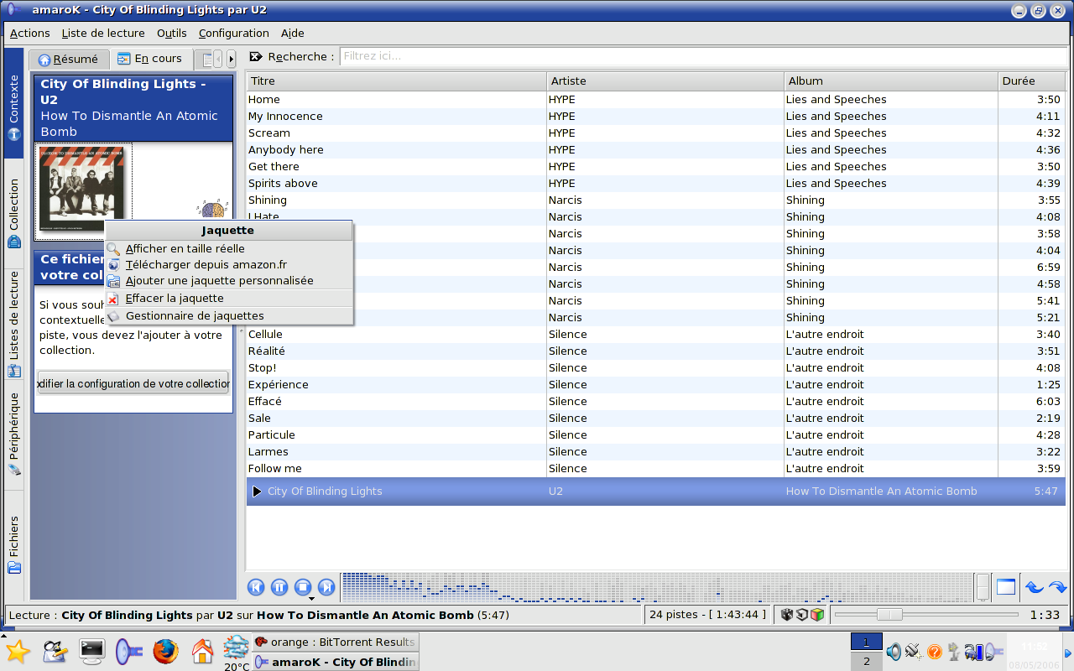The height and width of the screenshot is (671, 1074).
Task: Click the orange help icon in system tray
Action: click(934, 652)
